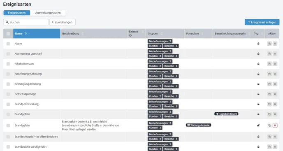Screen dimensions: 283x151
Task: Open Täglicher Bericht notification badge
Action: [x=226, y=114]
